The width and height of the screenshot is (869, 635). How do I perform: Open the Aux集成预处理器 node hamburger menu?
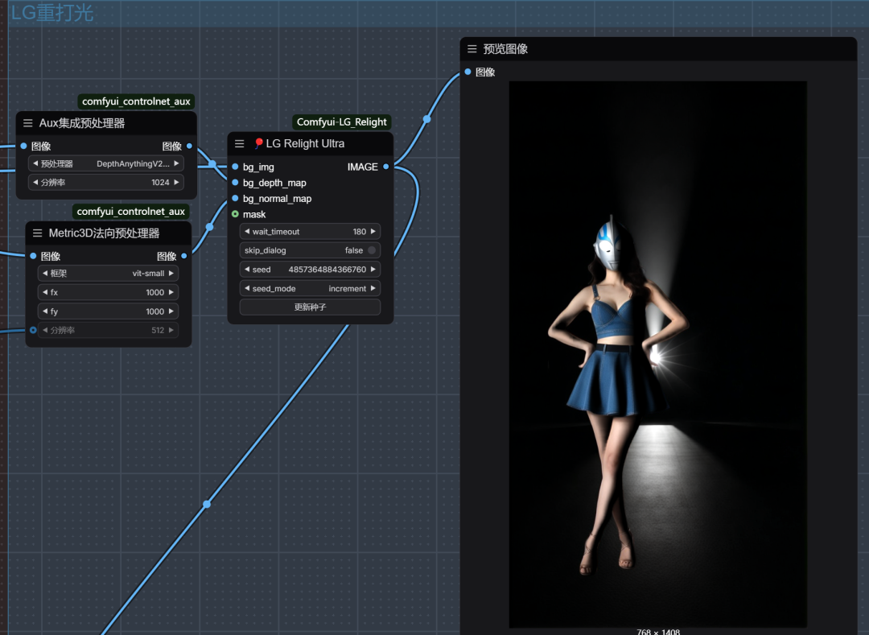coord(27,123)
